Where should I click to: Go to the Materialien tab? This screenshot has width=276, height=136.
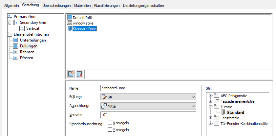(x=82, y=6)
